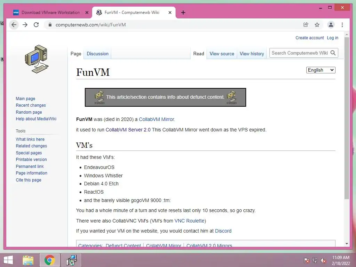
Task: Click the address bar URL
Action: (x=91, y=25)
